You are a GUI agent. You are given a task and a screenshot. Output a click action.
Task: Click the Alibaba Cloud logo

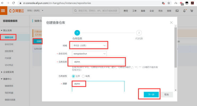click(16, 11)
